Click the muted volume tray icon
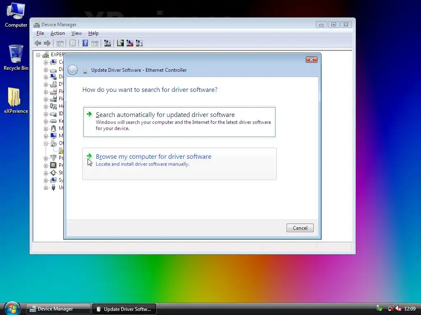 tap(398, 309)
